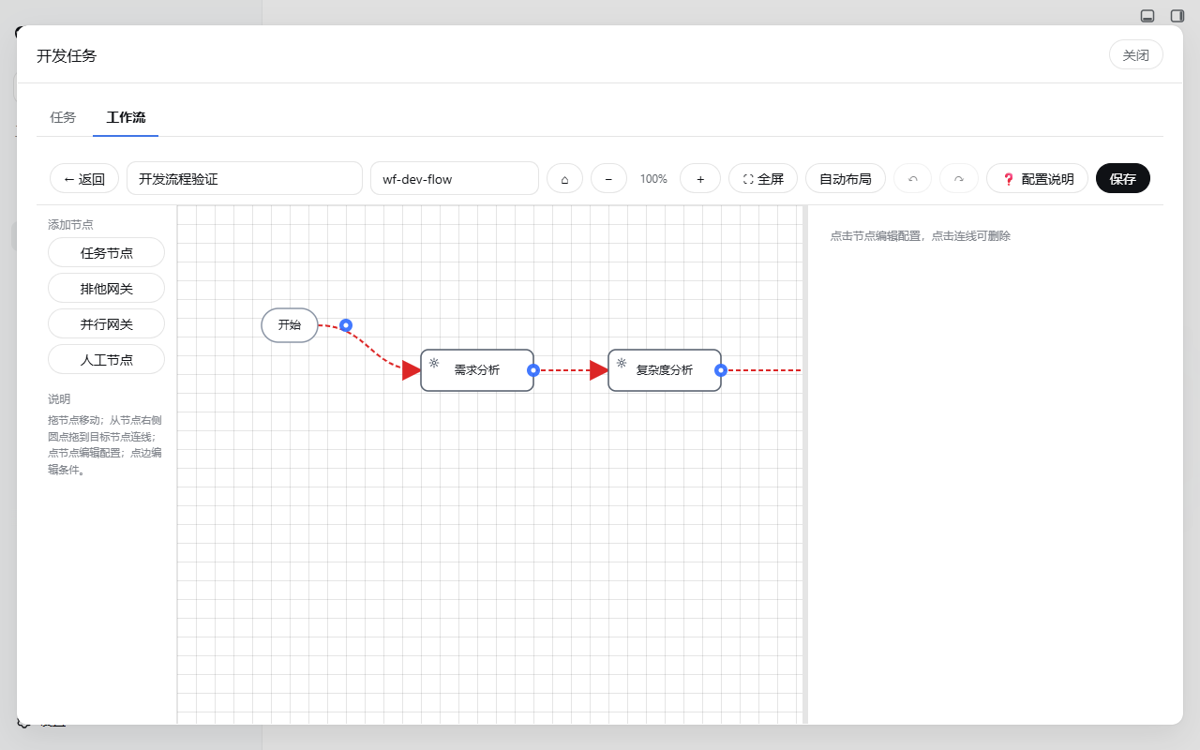
Task: Click the output connector of 需求分析 node
Action: click(533, 370)
